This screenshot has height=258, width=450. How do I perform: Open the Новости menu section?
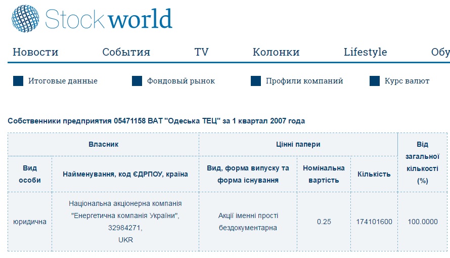coord(35,52)
